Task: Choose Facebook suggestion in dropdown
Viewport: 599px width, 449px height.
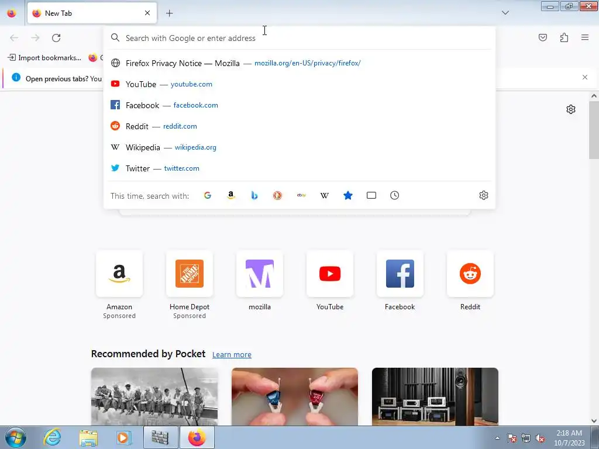Action: (x=299, y=105)
